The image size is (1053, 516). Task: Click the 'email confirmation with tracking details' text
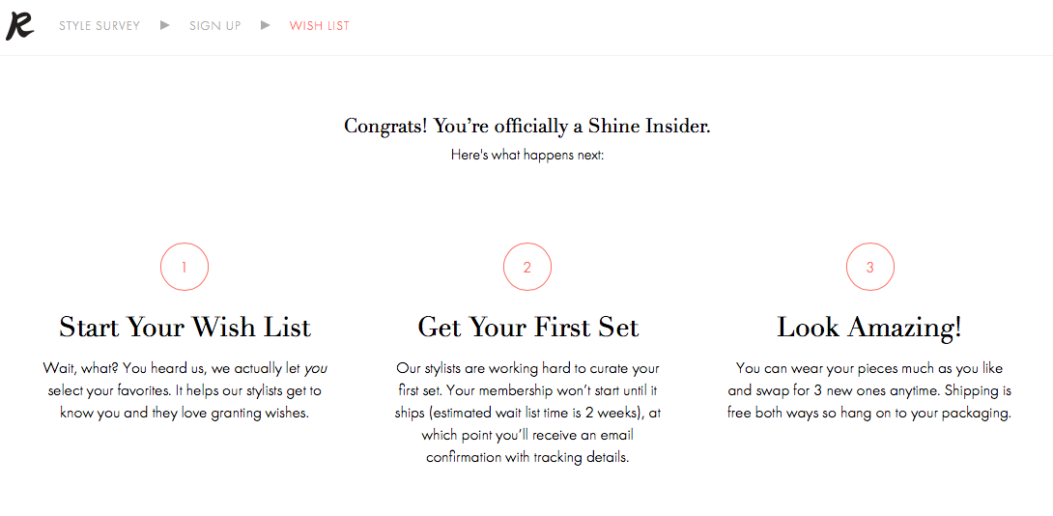coord(527,446)
